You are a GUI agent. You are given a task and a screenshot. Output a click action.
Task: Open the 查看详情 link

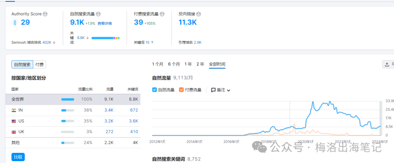[x=105, y=24]
